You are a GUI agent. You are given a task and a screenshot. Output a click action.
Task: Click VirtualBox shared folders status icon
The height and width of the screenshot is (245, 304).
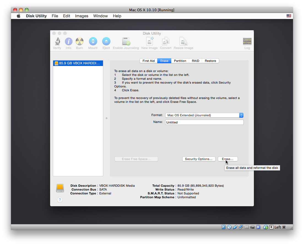(x=247, y=227)
